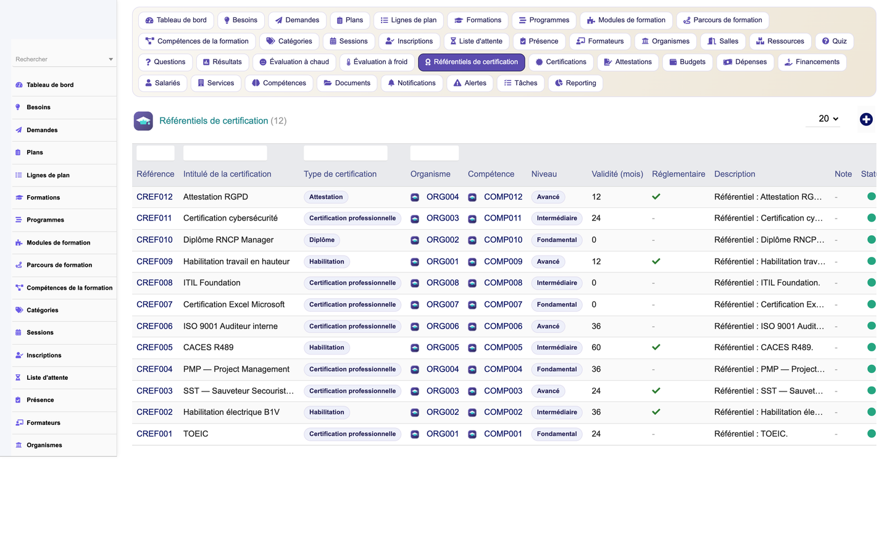Image resolution: width=892 pixels, height=552 pixels.
Task: Click the Besoins lightbulb icon in sidebar
Action: [x=18, y=107]
